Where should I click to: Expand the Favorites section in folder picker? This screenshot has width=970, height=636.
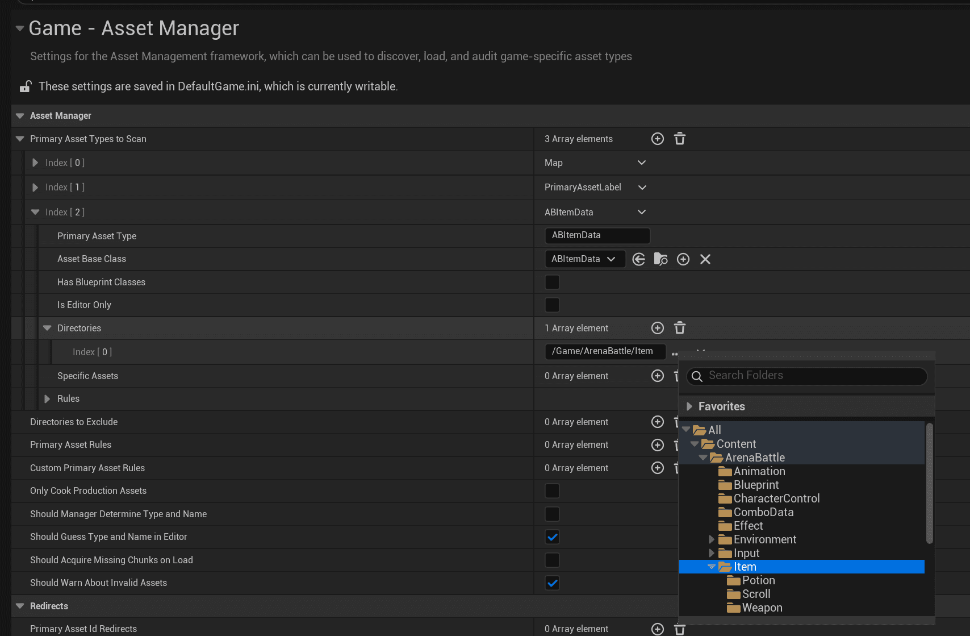[689, 406]
